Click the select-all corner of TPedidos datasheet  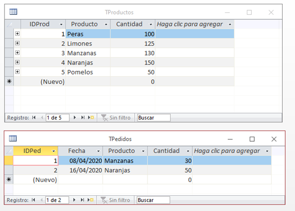click(9, 151)
